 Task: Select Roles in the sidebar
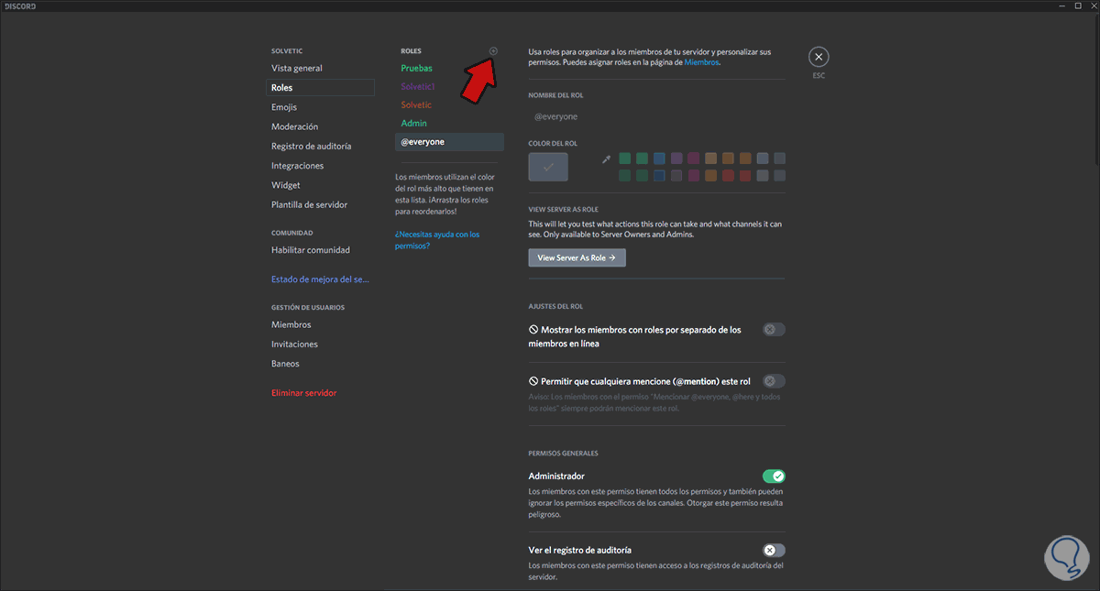(x=320, y=88)
